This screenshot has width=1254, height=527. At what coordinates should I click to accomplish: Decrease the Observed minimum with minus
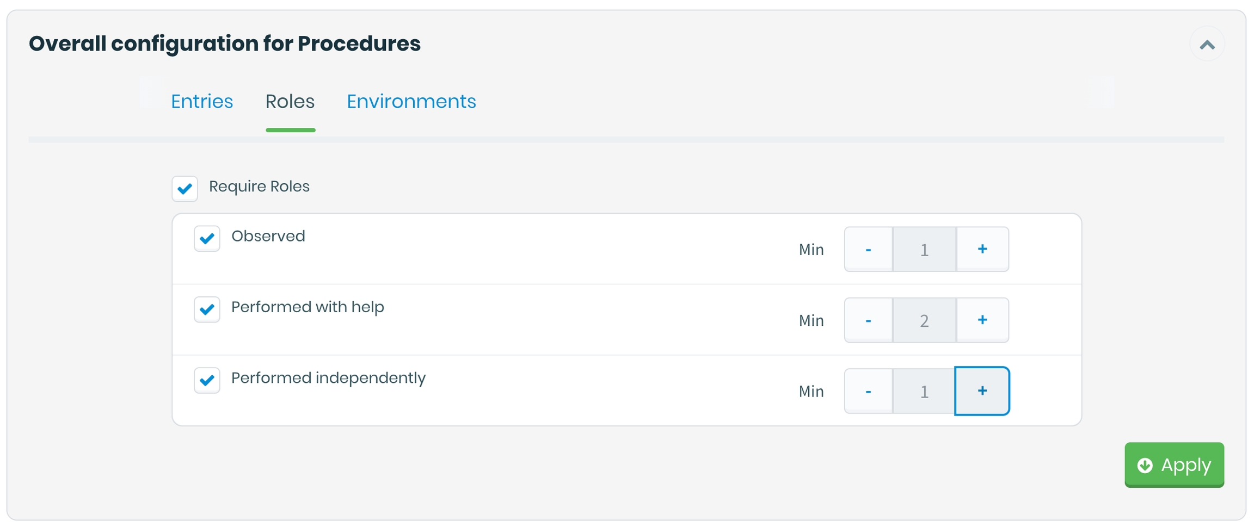tap(869, 250)
